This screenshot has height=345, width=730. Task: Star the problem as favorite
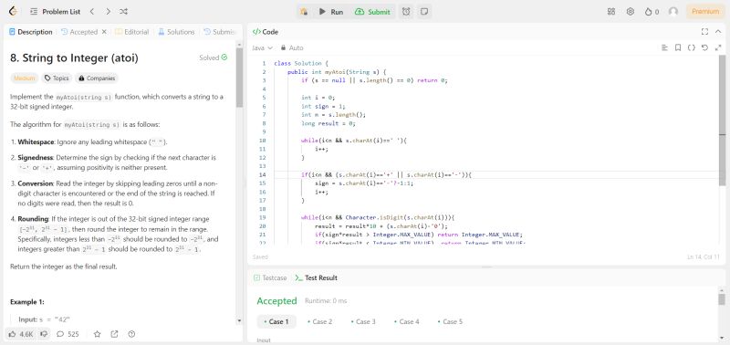[97, 334]
